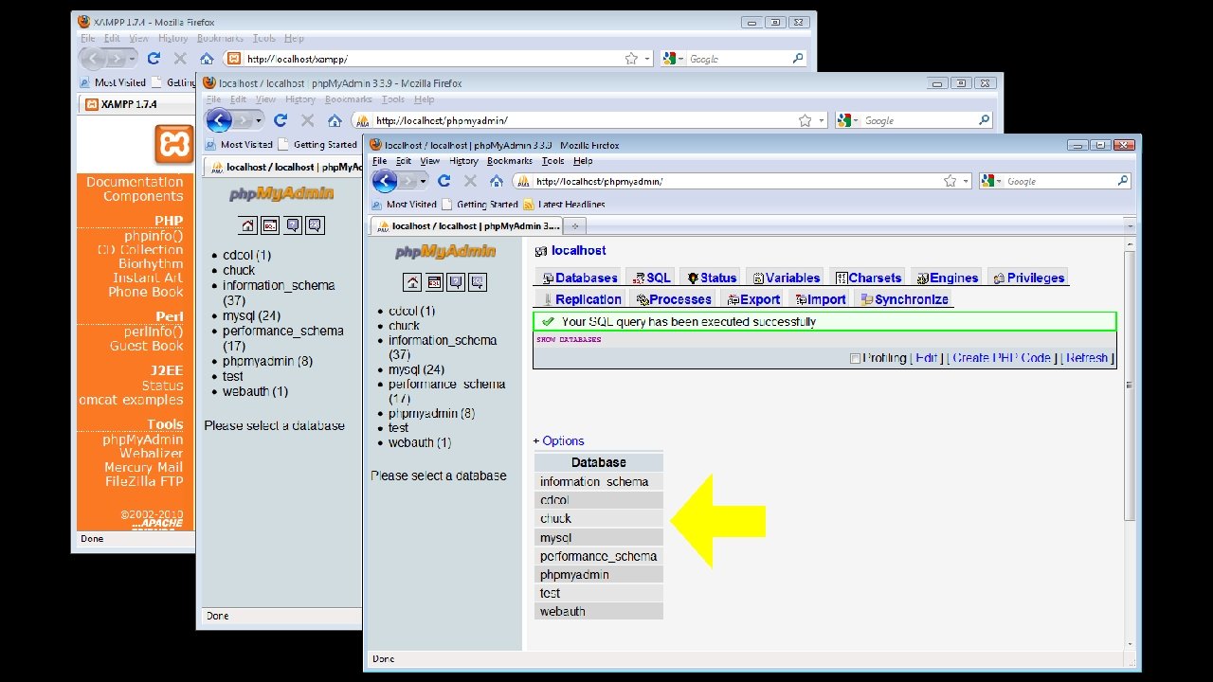Click phpinfo() link in XAMPP window
This screenshot has height=682, width=1213.
pos(154,236)
